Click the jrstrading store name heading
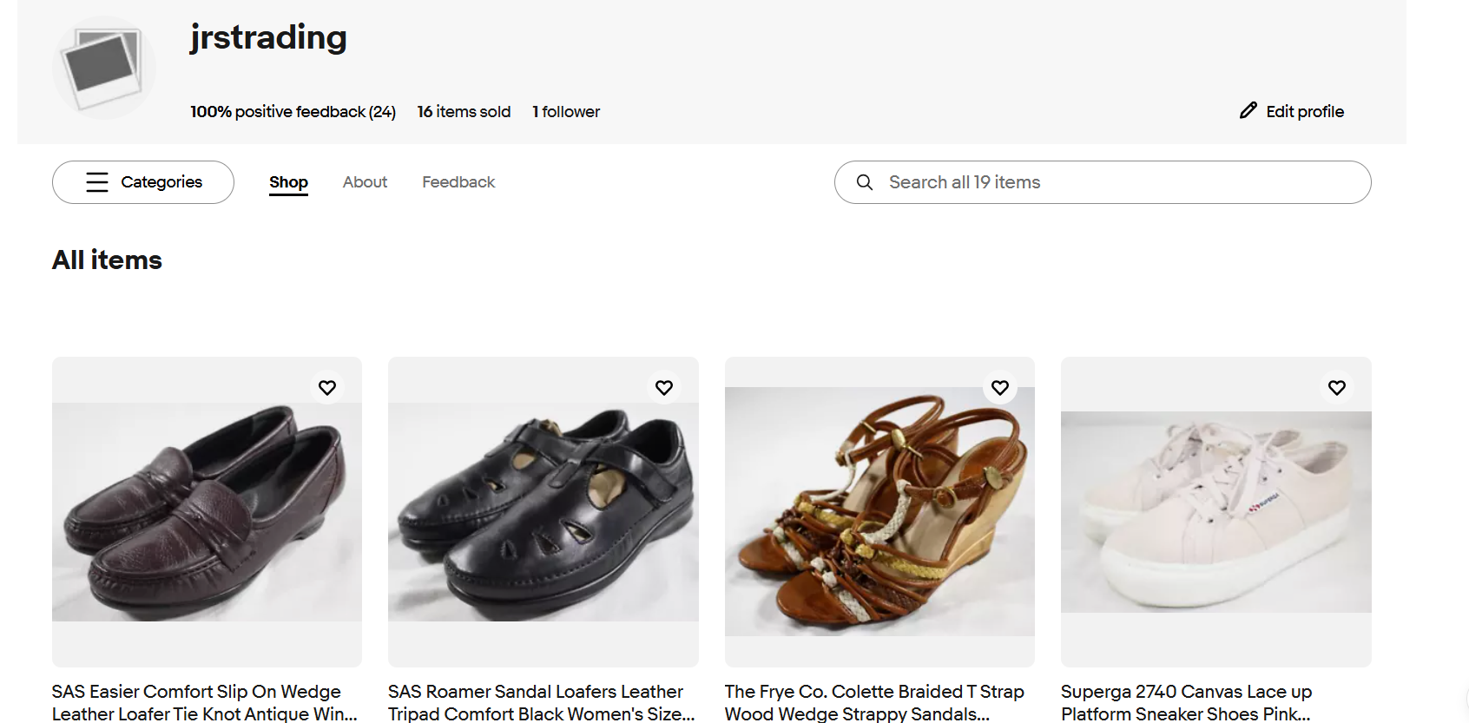Image resolution: width=1469 pixels, height=723 pixels. click(x=268, y=37)
